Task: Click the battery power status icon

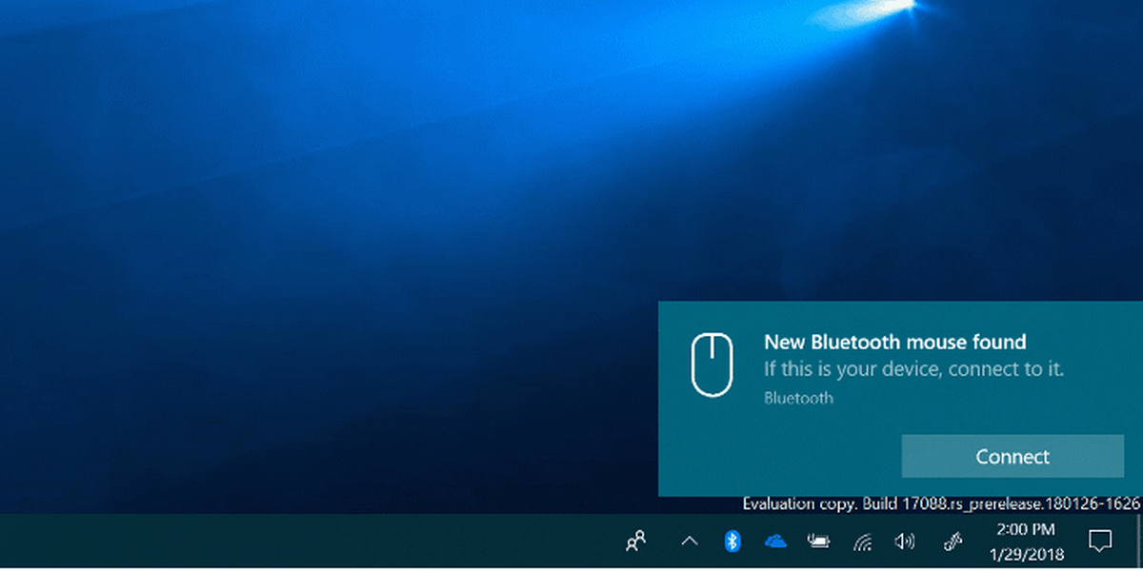Action: [x=818, y=541]
